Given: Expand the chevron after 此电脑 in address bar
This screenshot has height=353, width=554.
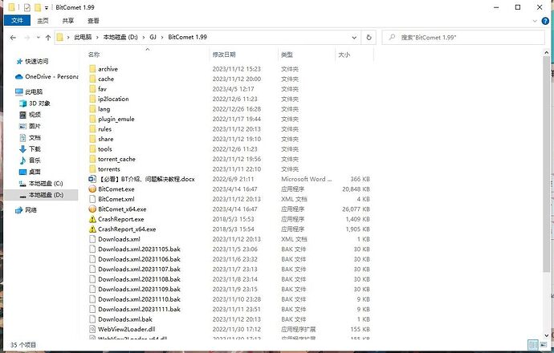Looking at the screenshot, I should 97,37.
